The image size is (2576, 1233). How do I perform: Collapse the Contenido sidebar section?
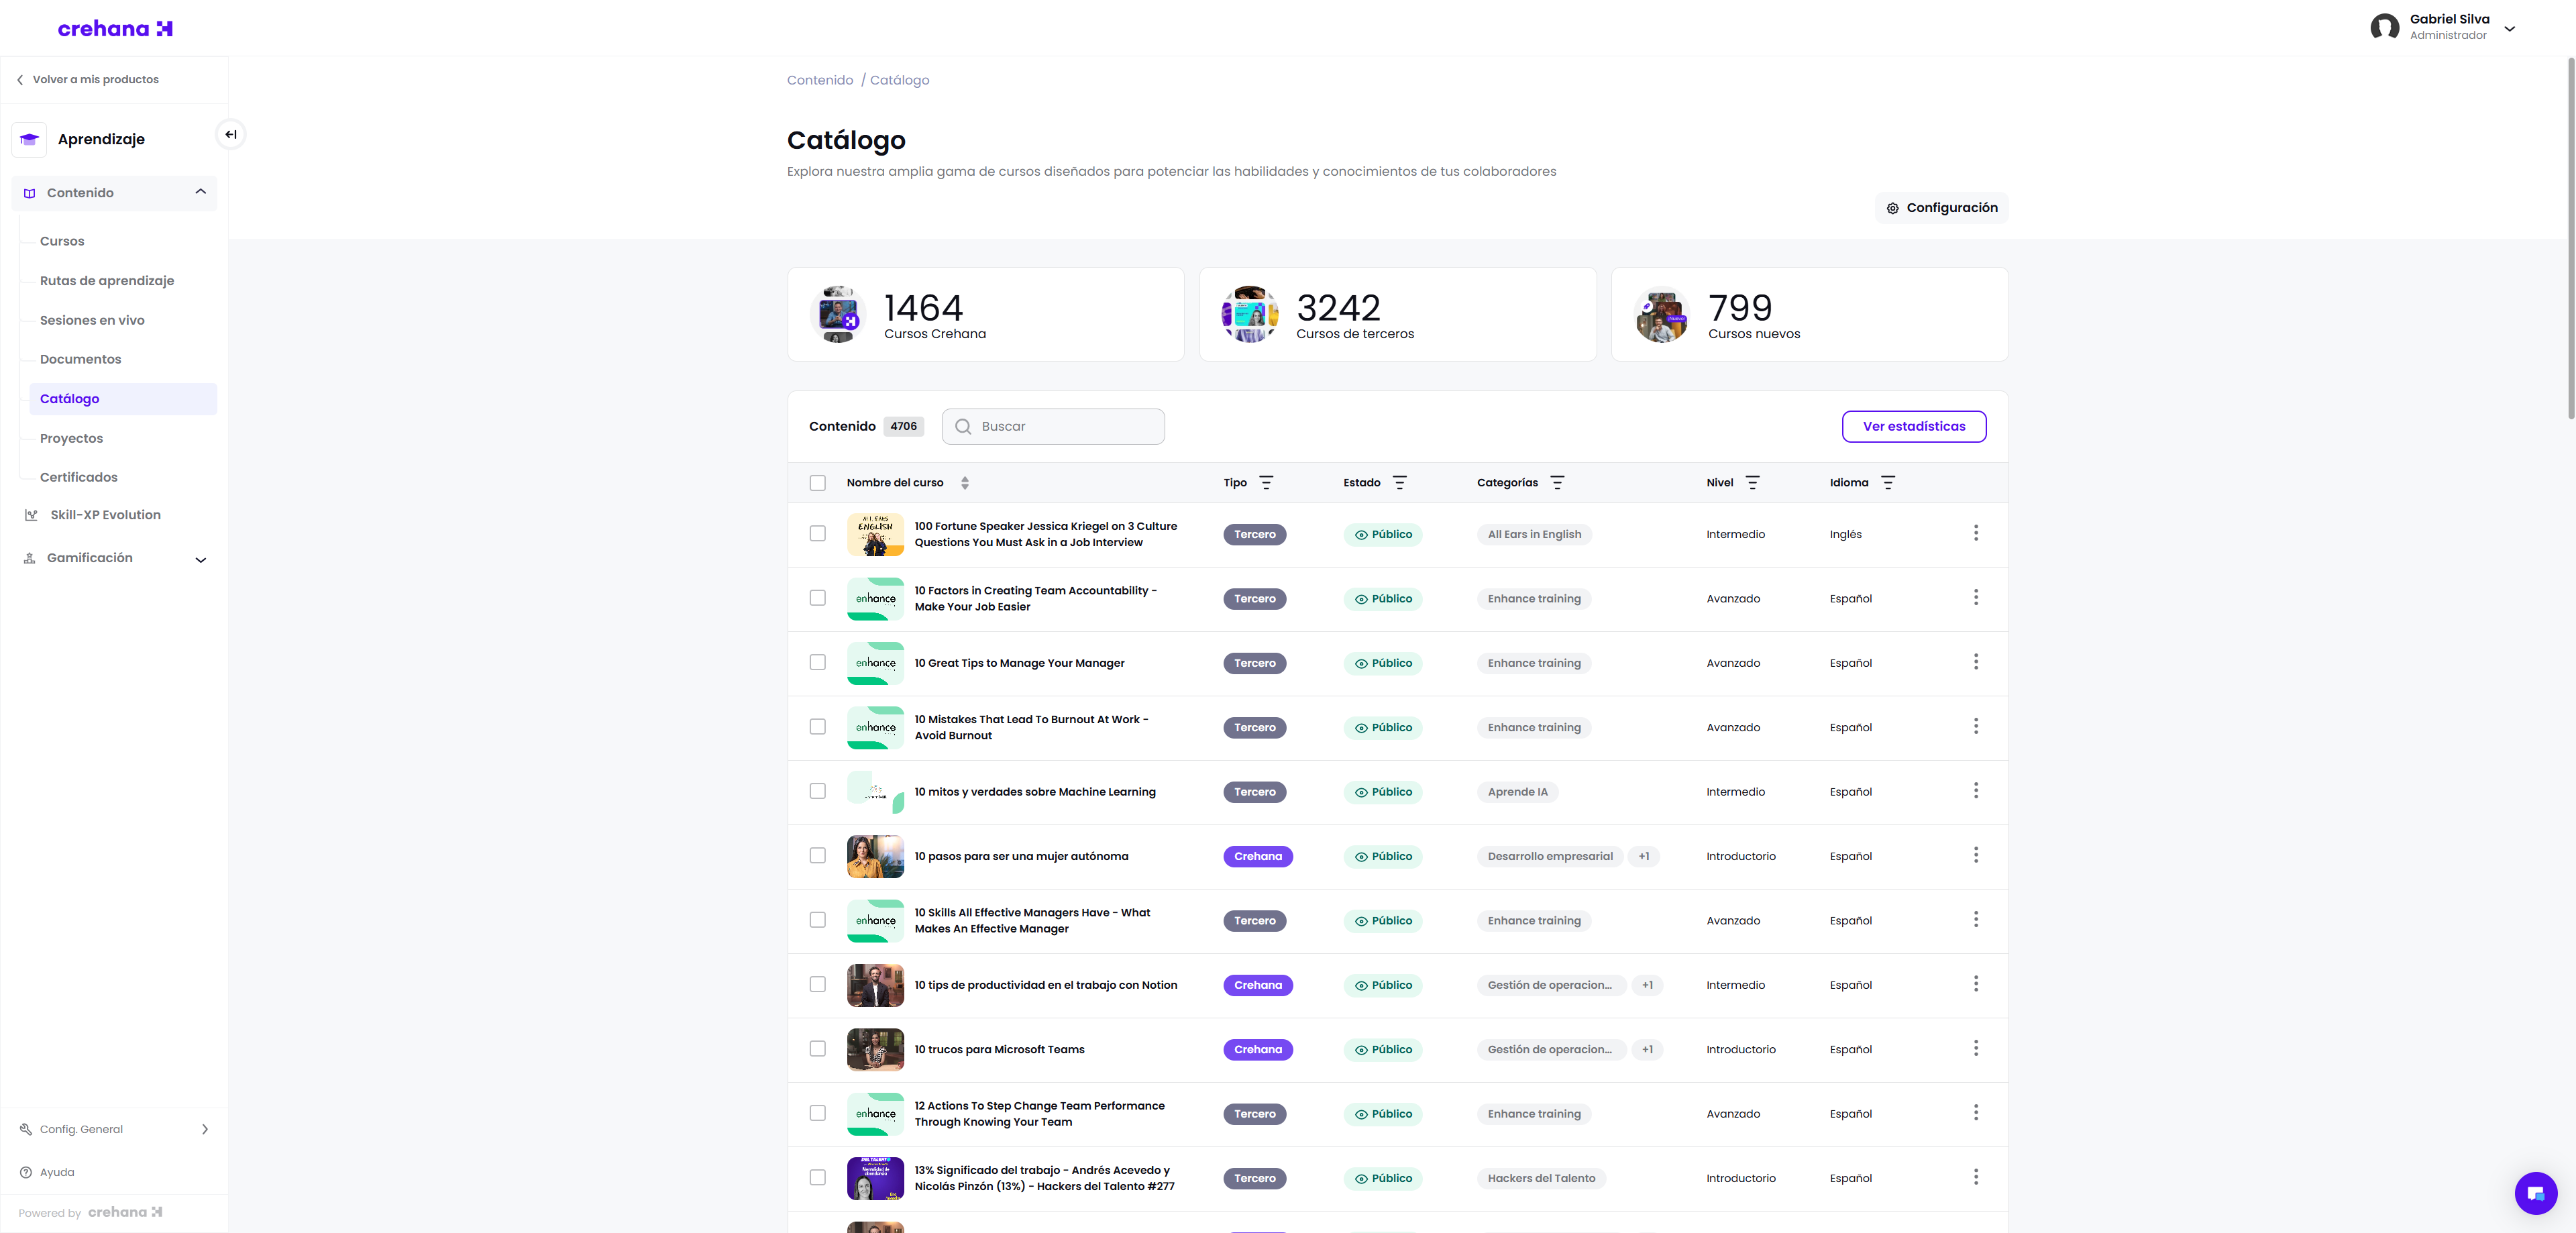[200, 192]
